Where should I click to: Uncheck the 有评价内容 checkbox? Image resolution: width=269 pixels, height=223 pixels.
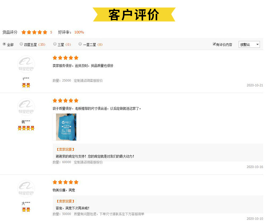[x=214, y=44]
